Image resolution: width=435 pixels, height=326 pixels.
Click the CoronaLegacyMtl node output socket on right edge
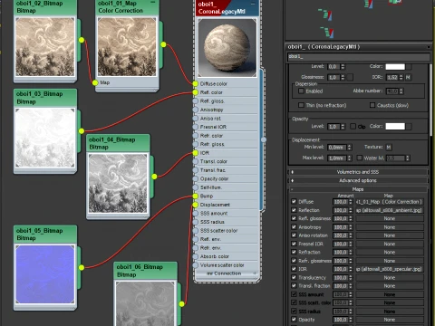(264, 139)
